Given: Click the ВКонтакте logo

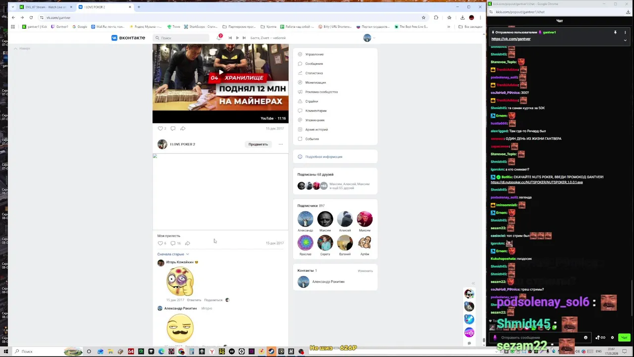Looking at the screenshot, I should point(128,38).
